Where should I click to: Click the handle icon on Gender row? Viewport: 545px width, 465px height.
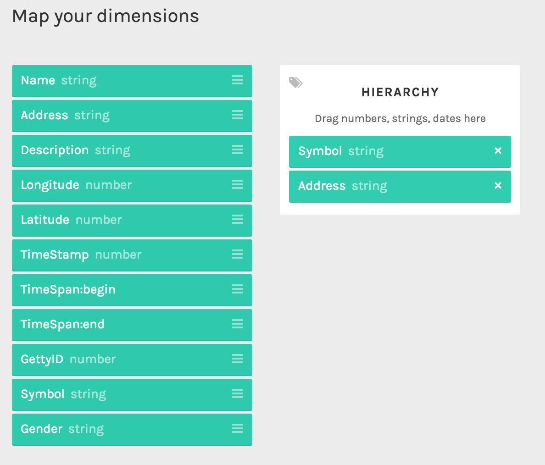[x=237, y=428]
